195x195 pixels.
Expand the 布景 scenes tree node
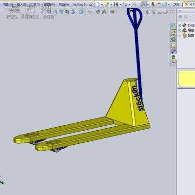click(x=180, y=30)
